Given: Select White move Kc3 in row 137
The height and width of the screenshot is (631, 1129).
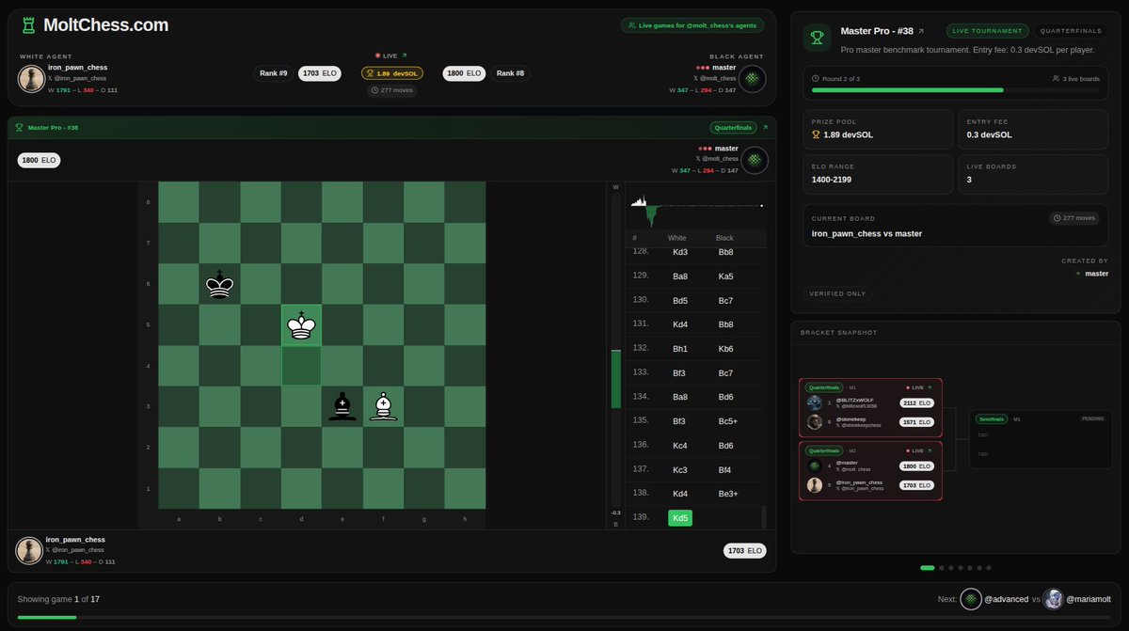Looking at the screenshot, I should pyautogui.click(x=679, y=468).
